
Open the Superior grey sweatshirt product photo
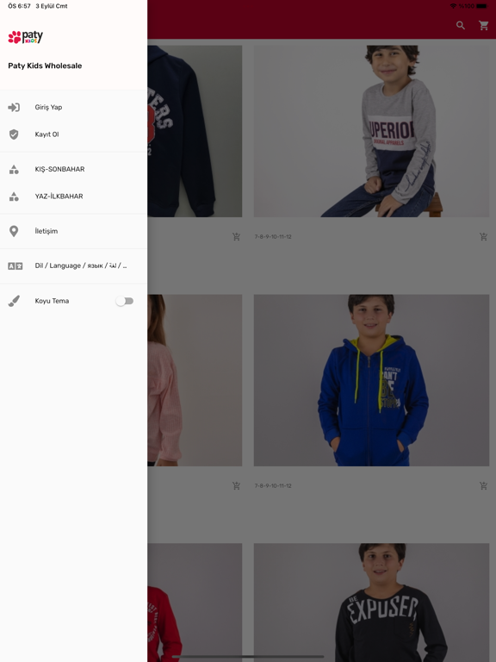click(x=371, y=131)
